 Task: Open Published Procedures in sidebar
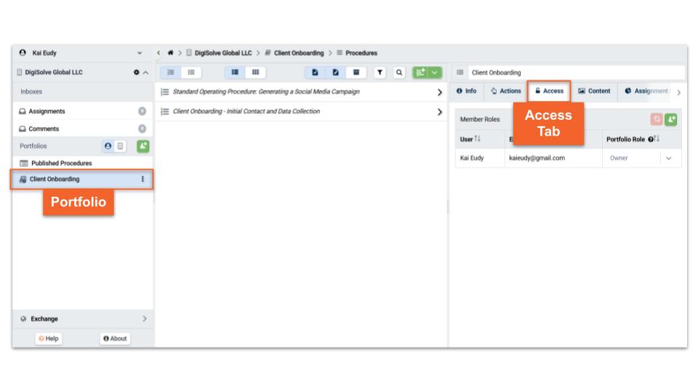[x=61, y=163]
